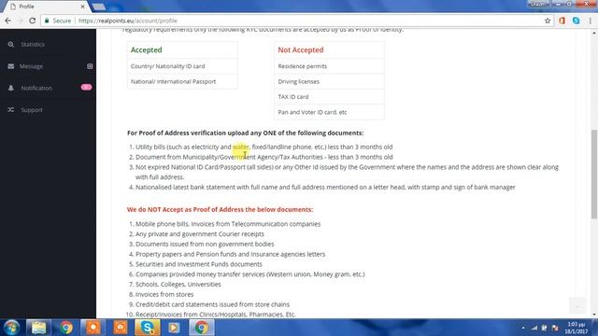Open the first Chrome taskbar icon
This screenshot has width=598, height=336.
[x=66, y=328]
